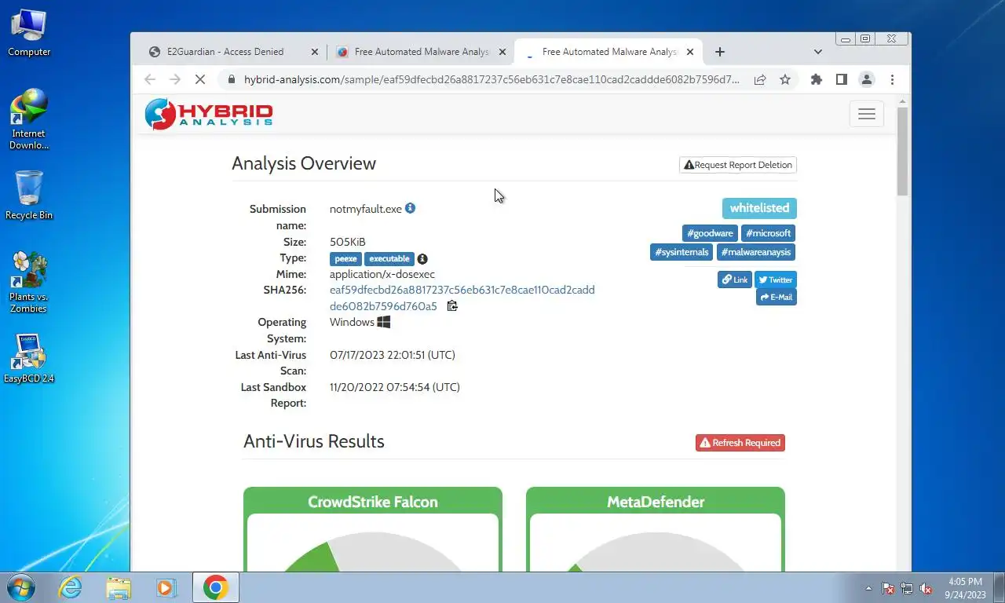
Task: Click the CrowdStrike Falcon card header
Action: point(373,502)
